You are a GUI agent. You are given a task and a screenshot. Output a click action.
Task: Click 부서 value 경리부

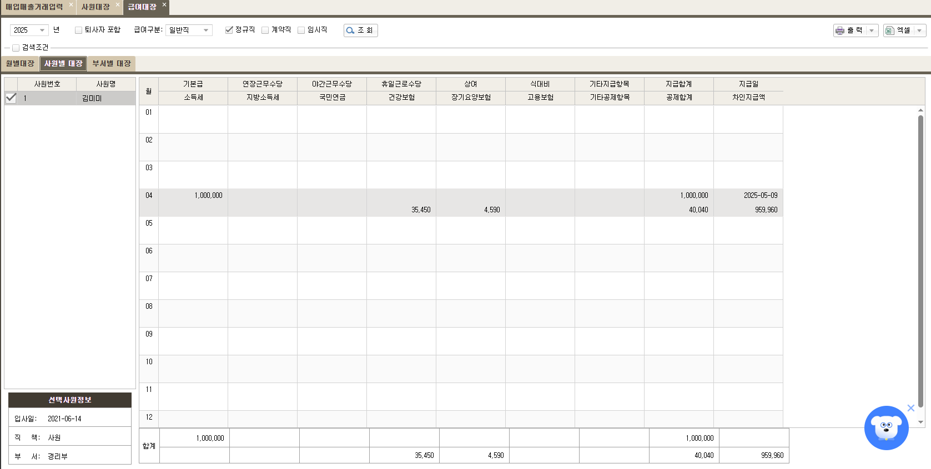58,457
